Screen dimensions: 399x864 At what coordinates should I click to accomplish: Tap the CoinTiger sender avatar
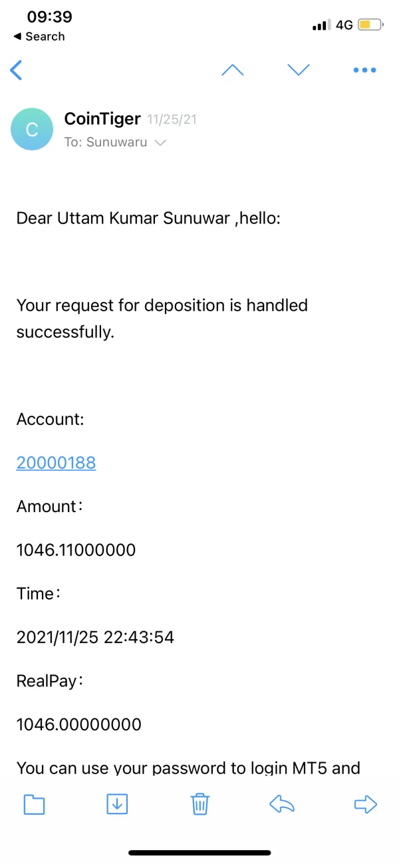[32, 129]
